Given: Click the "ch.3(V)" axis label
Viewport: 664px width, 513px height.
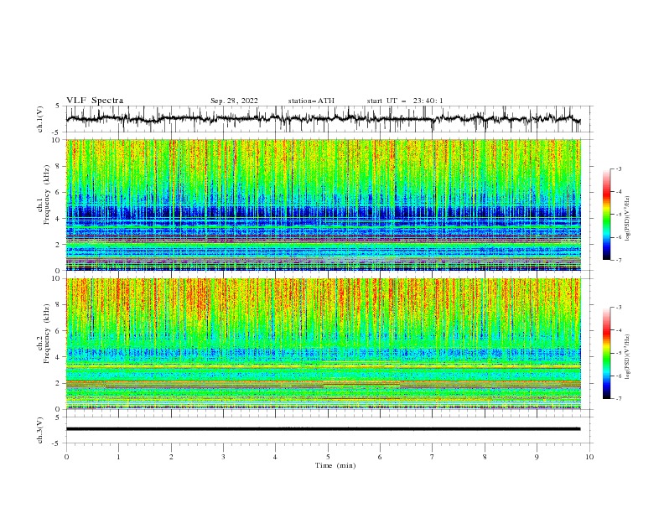Looking at the screenshot, I should [40, 430].
